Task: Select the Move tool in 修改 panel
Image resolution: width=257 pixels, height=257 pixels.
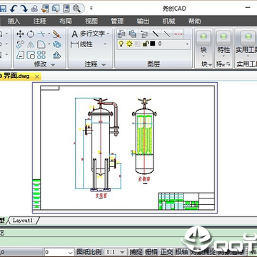Action: coord(20,34)
